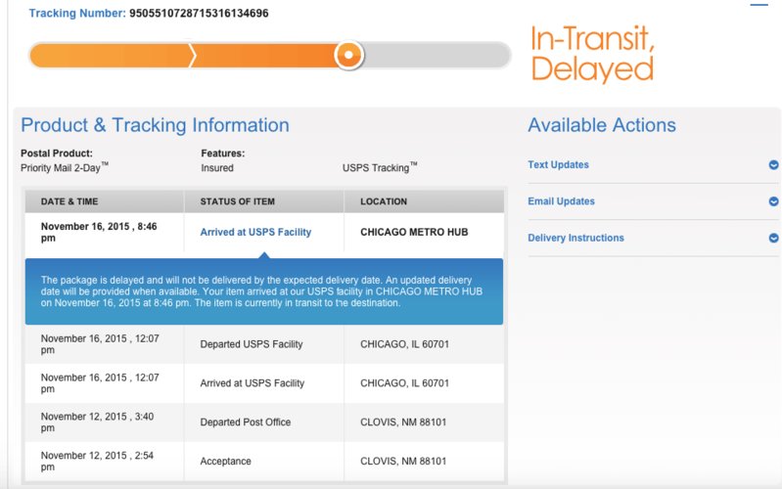Click the Insured feature text

[217, 168]
